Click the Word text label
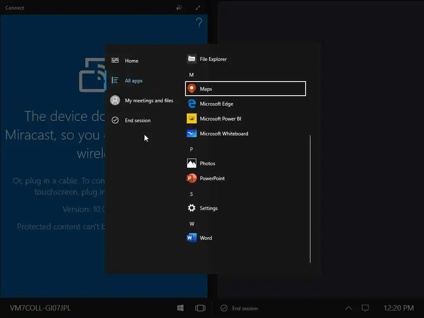Image resolution: width=424 pixels, height=318 pixels. click(x=206, y=238)
